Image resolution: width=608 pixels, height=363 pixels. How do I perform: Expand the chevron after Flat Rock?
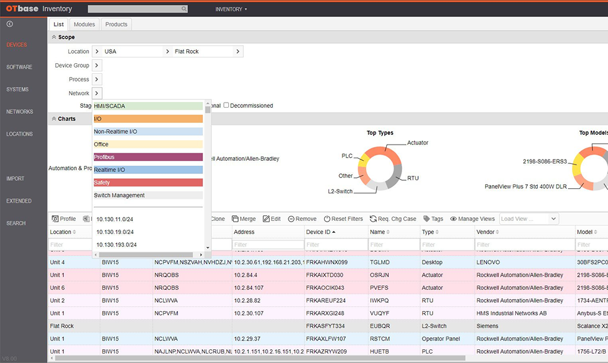pyautogui.click(x=238, y=51)
